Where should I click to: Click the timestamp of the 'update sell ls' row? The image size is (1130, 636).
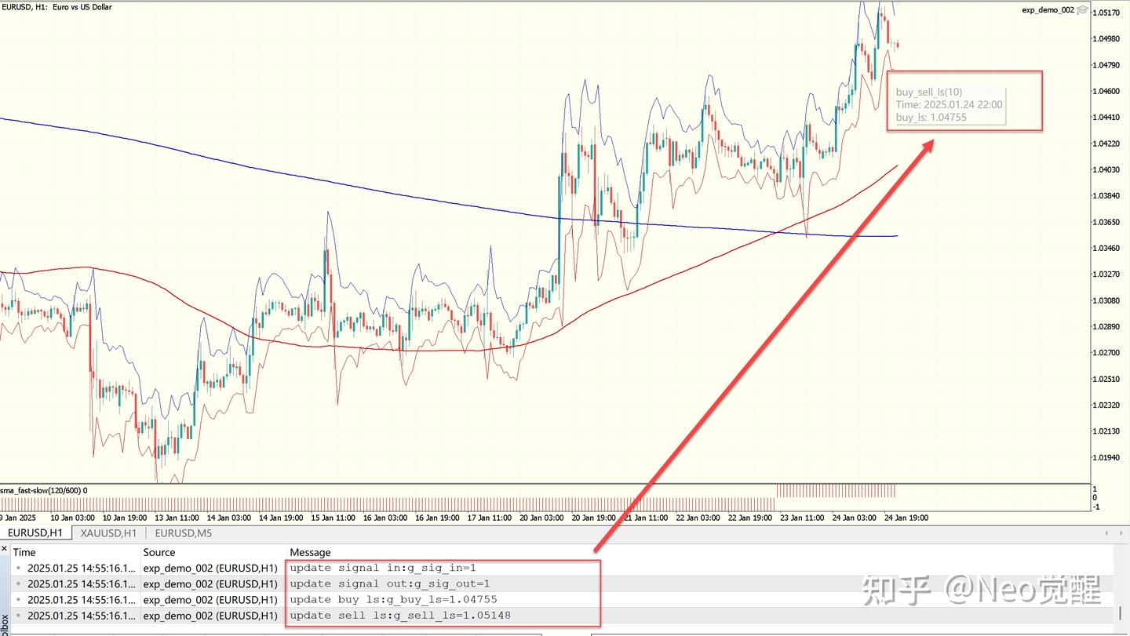(80, 615)
